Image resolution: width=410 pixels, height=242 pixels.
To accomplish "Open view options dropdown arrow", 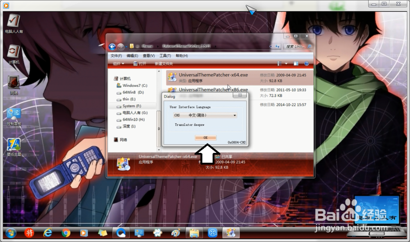I will coord(286,64).
